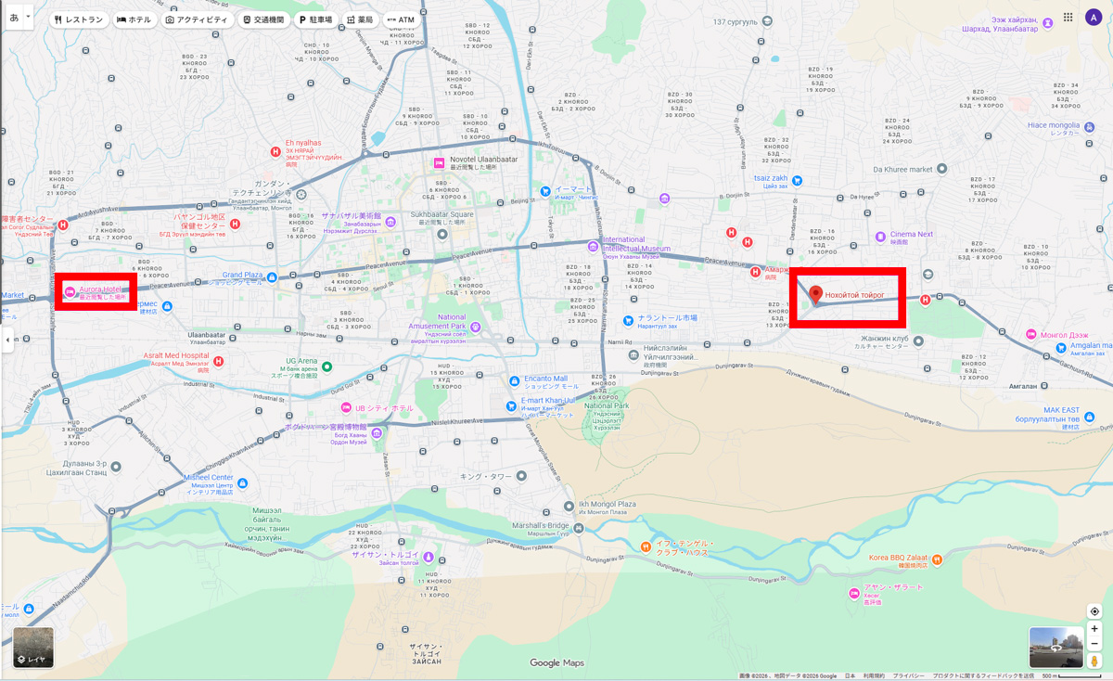
Task: Filter the map by レストラン
Action: pyautogui.click(x=79, y=19)
